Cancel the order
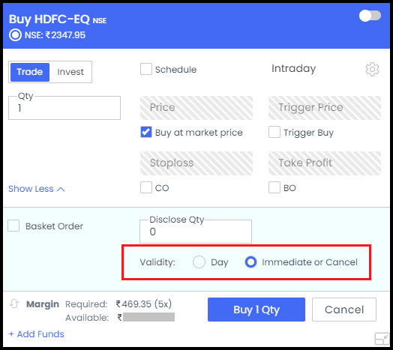This screenshot has width=393, height=350. point(344,310)
